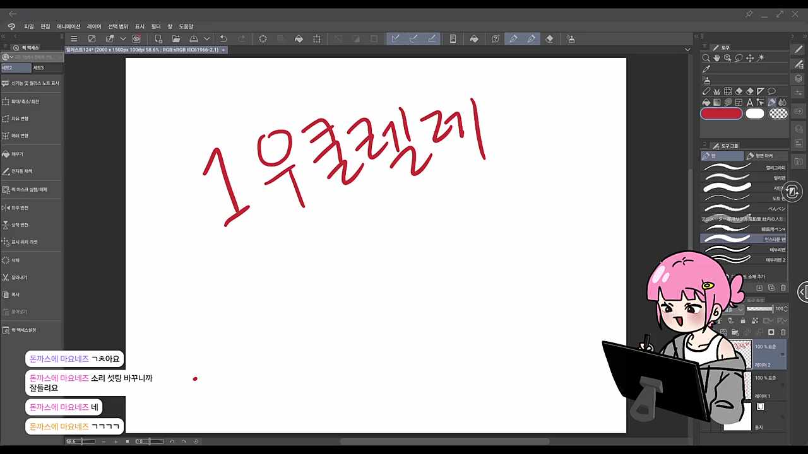Click the smartphone icon in the command bar
The height and width of the screenshot is (454, 808).
tap(453, 39)
